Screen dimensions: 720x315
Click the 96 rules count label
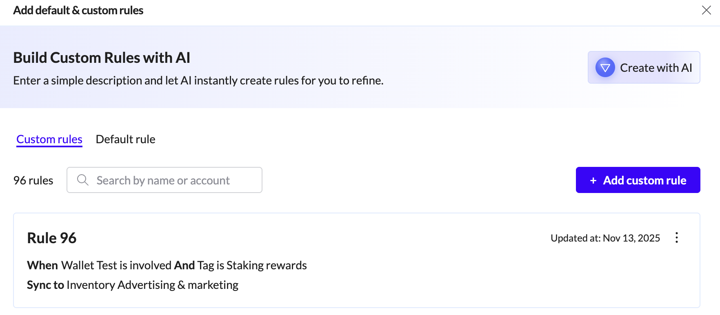click(33, 180)
